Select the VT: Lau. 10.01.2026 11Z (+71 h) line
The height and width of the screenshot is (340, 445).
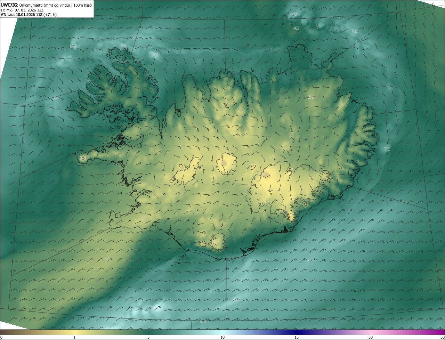tap(29, 15)
